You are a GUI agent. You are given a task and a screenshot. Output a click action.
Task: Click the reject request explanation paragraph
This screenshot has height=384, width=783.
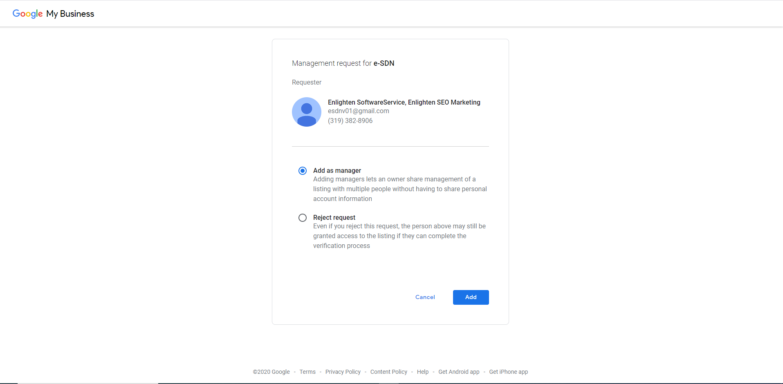[x=399, y=236]
